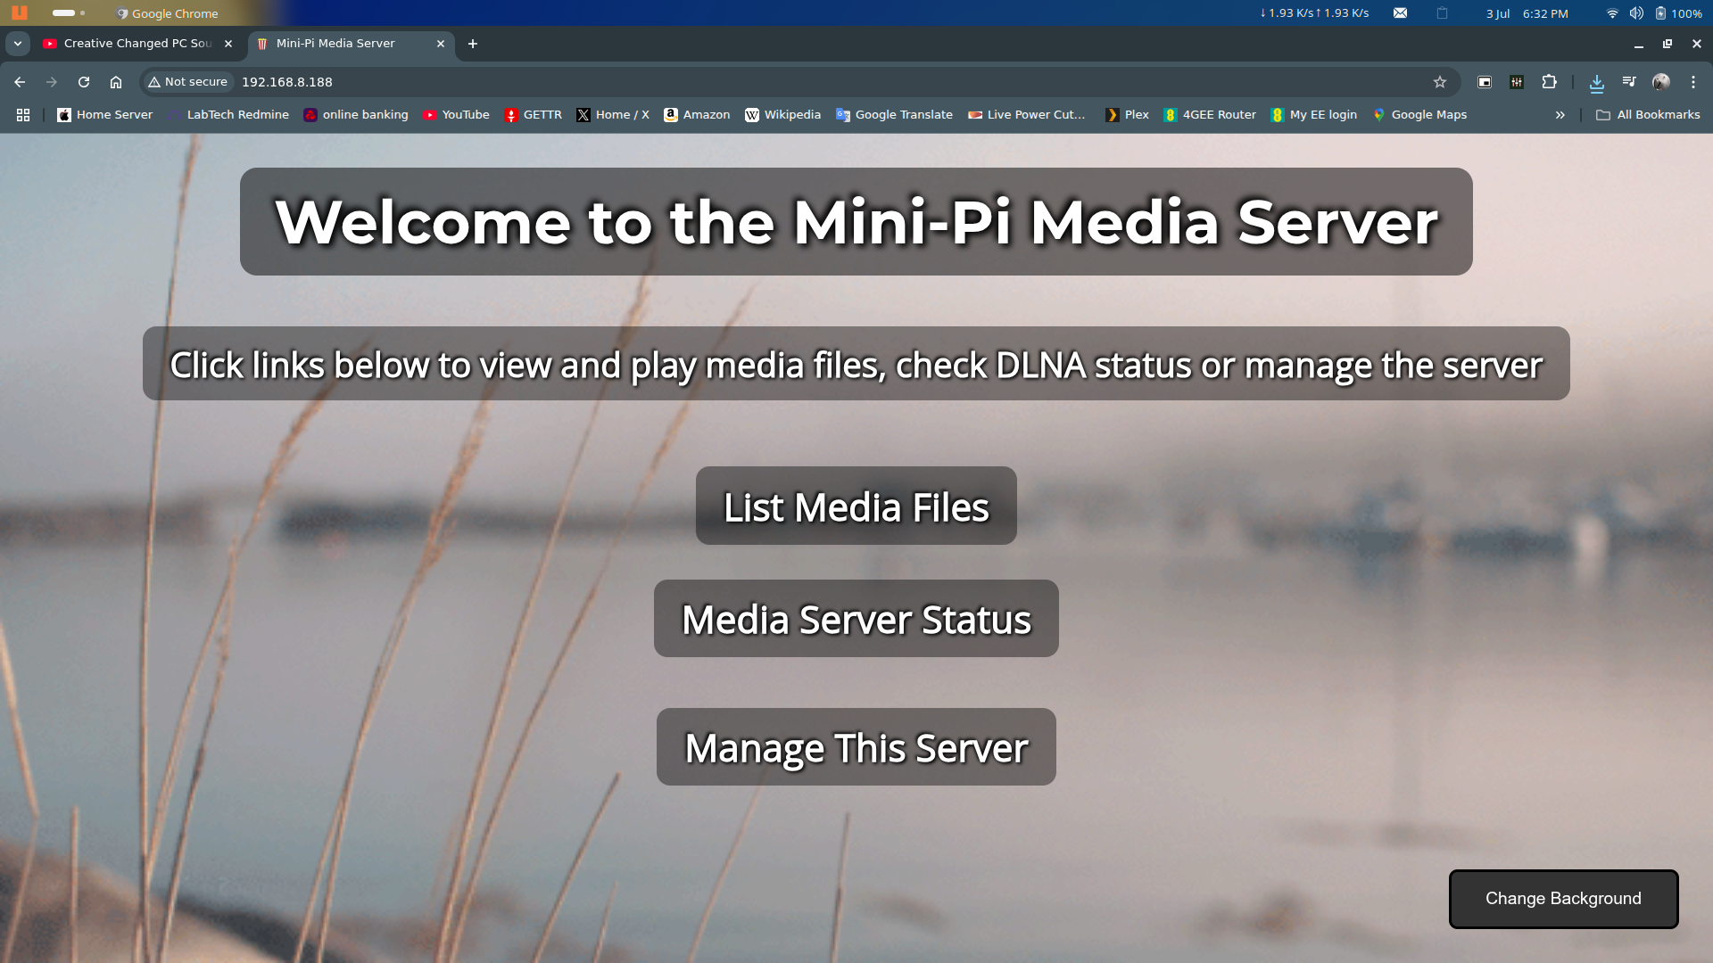Screen dimensions: 1713x963
Task: Switch to the Creative Changed PC tab
Action: [134, 43]
